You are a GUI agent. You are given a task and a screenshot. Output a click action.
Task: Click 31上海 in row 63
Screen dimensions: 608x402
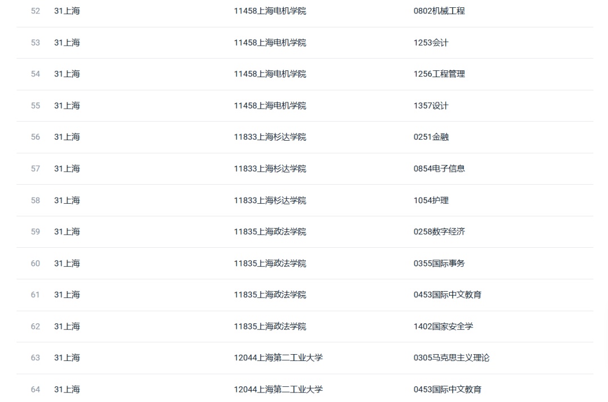[67, 358]
